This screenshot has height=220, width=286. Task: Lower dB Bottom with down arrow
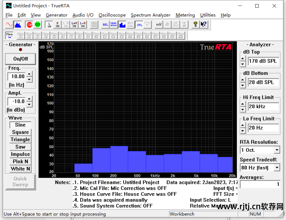tap(243, 85)
